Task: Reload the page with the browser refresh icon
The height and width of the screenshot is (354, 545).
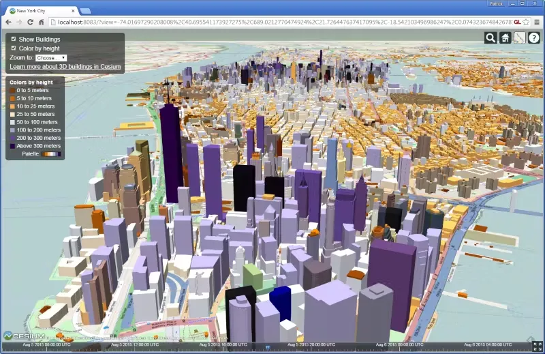Action: click(30, 22)
